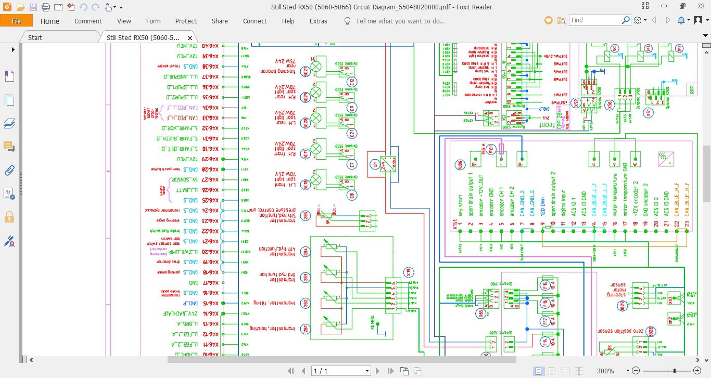Open the Attachments paperclip panel
This screenshot has width=711, height=378.
[9, 170]
